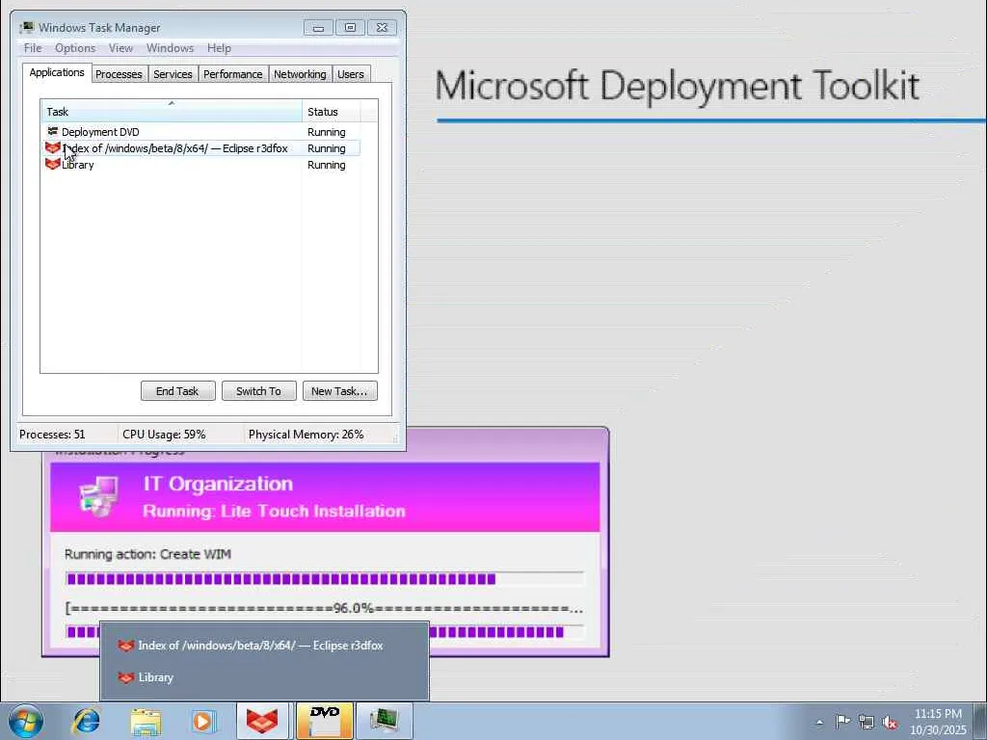987x740 pixels.
Task: Click the 96.0% text progress line
Action: 324,608
